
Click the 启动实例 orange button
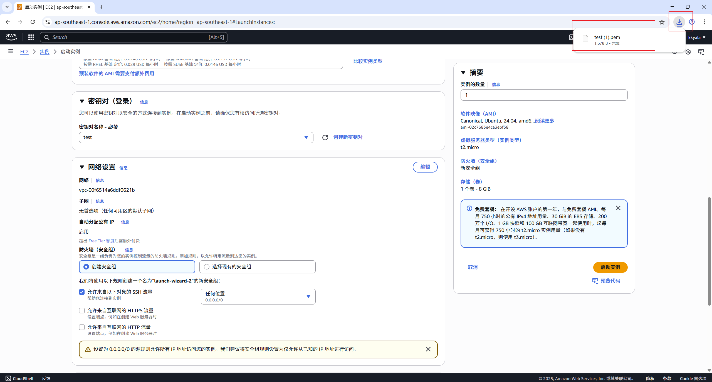(x=610, y=267)
